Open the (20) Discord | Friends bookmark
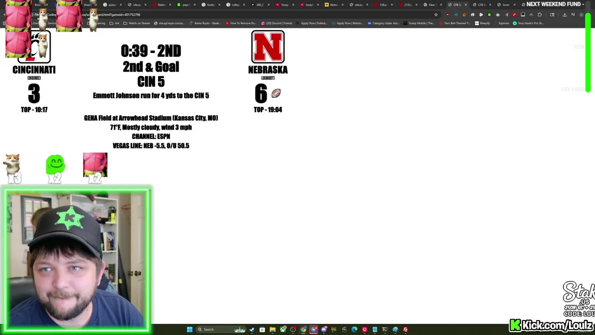The width and height of the screenshot is (595, 335). [277, 23]
